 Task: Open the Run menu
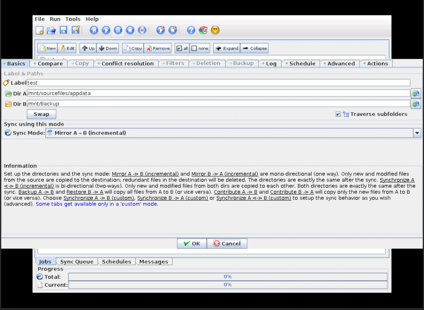click(55, 19)
